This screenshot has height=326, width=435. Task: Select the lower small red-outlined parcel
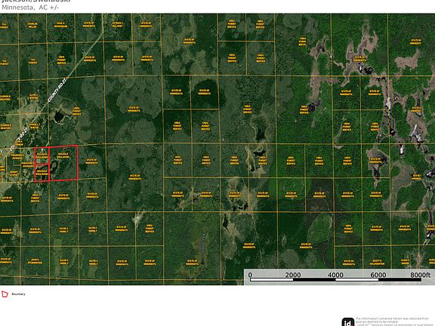(x=42, y=173)
